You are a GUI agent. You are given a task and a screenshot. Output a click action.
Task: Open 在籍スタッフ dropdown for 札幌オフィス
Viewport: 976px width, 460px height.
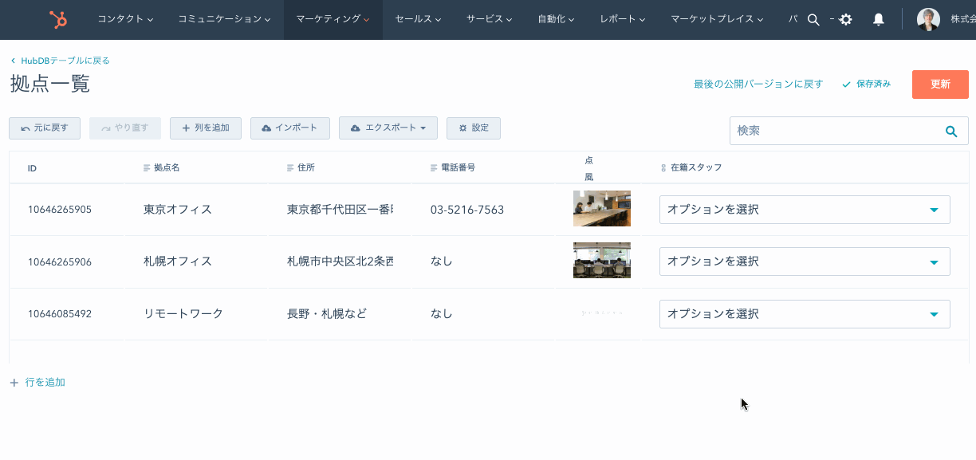pyautogui.click(x=805, y=261)
